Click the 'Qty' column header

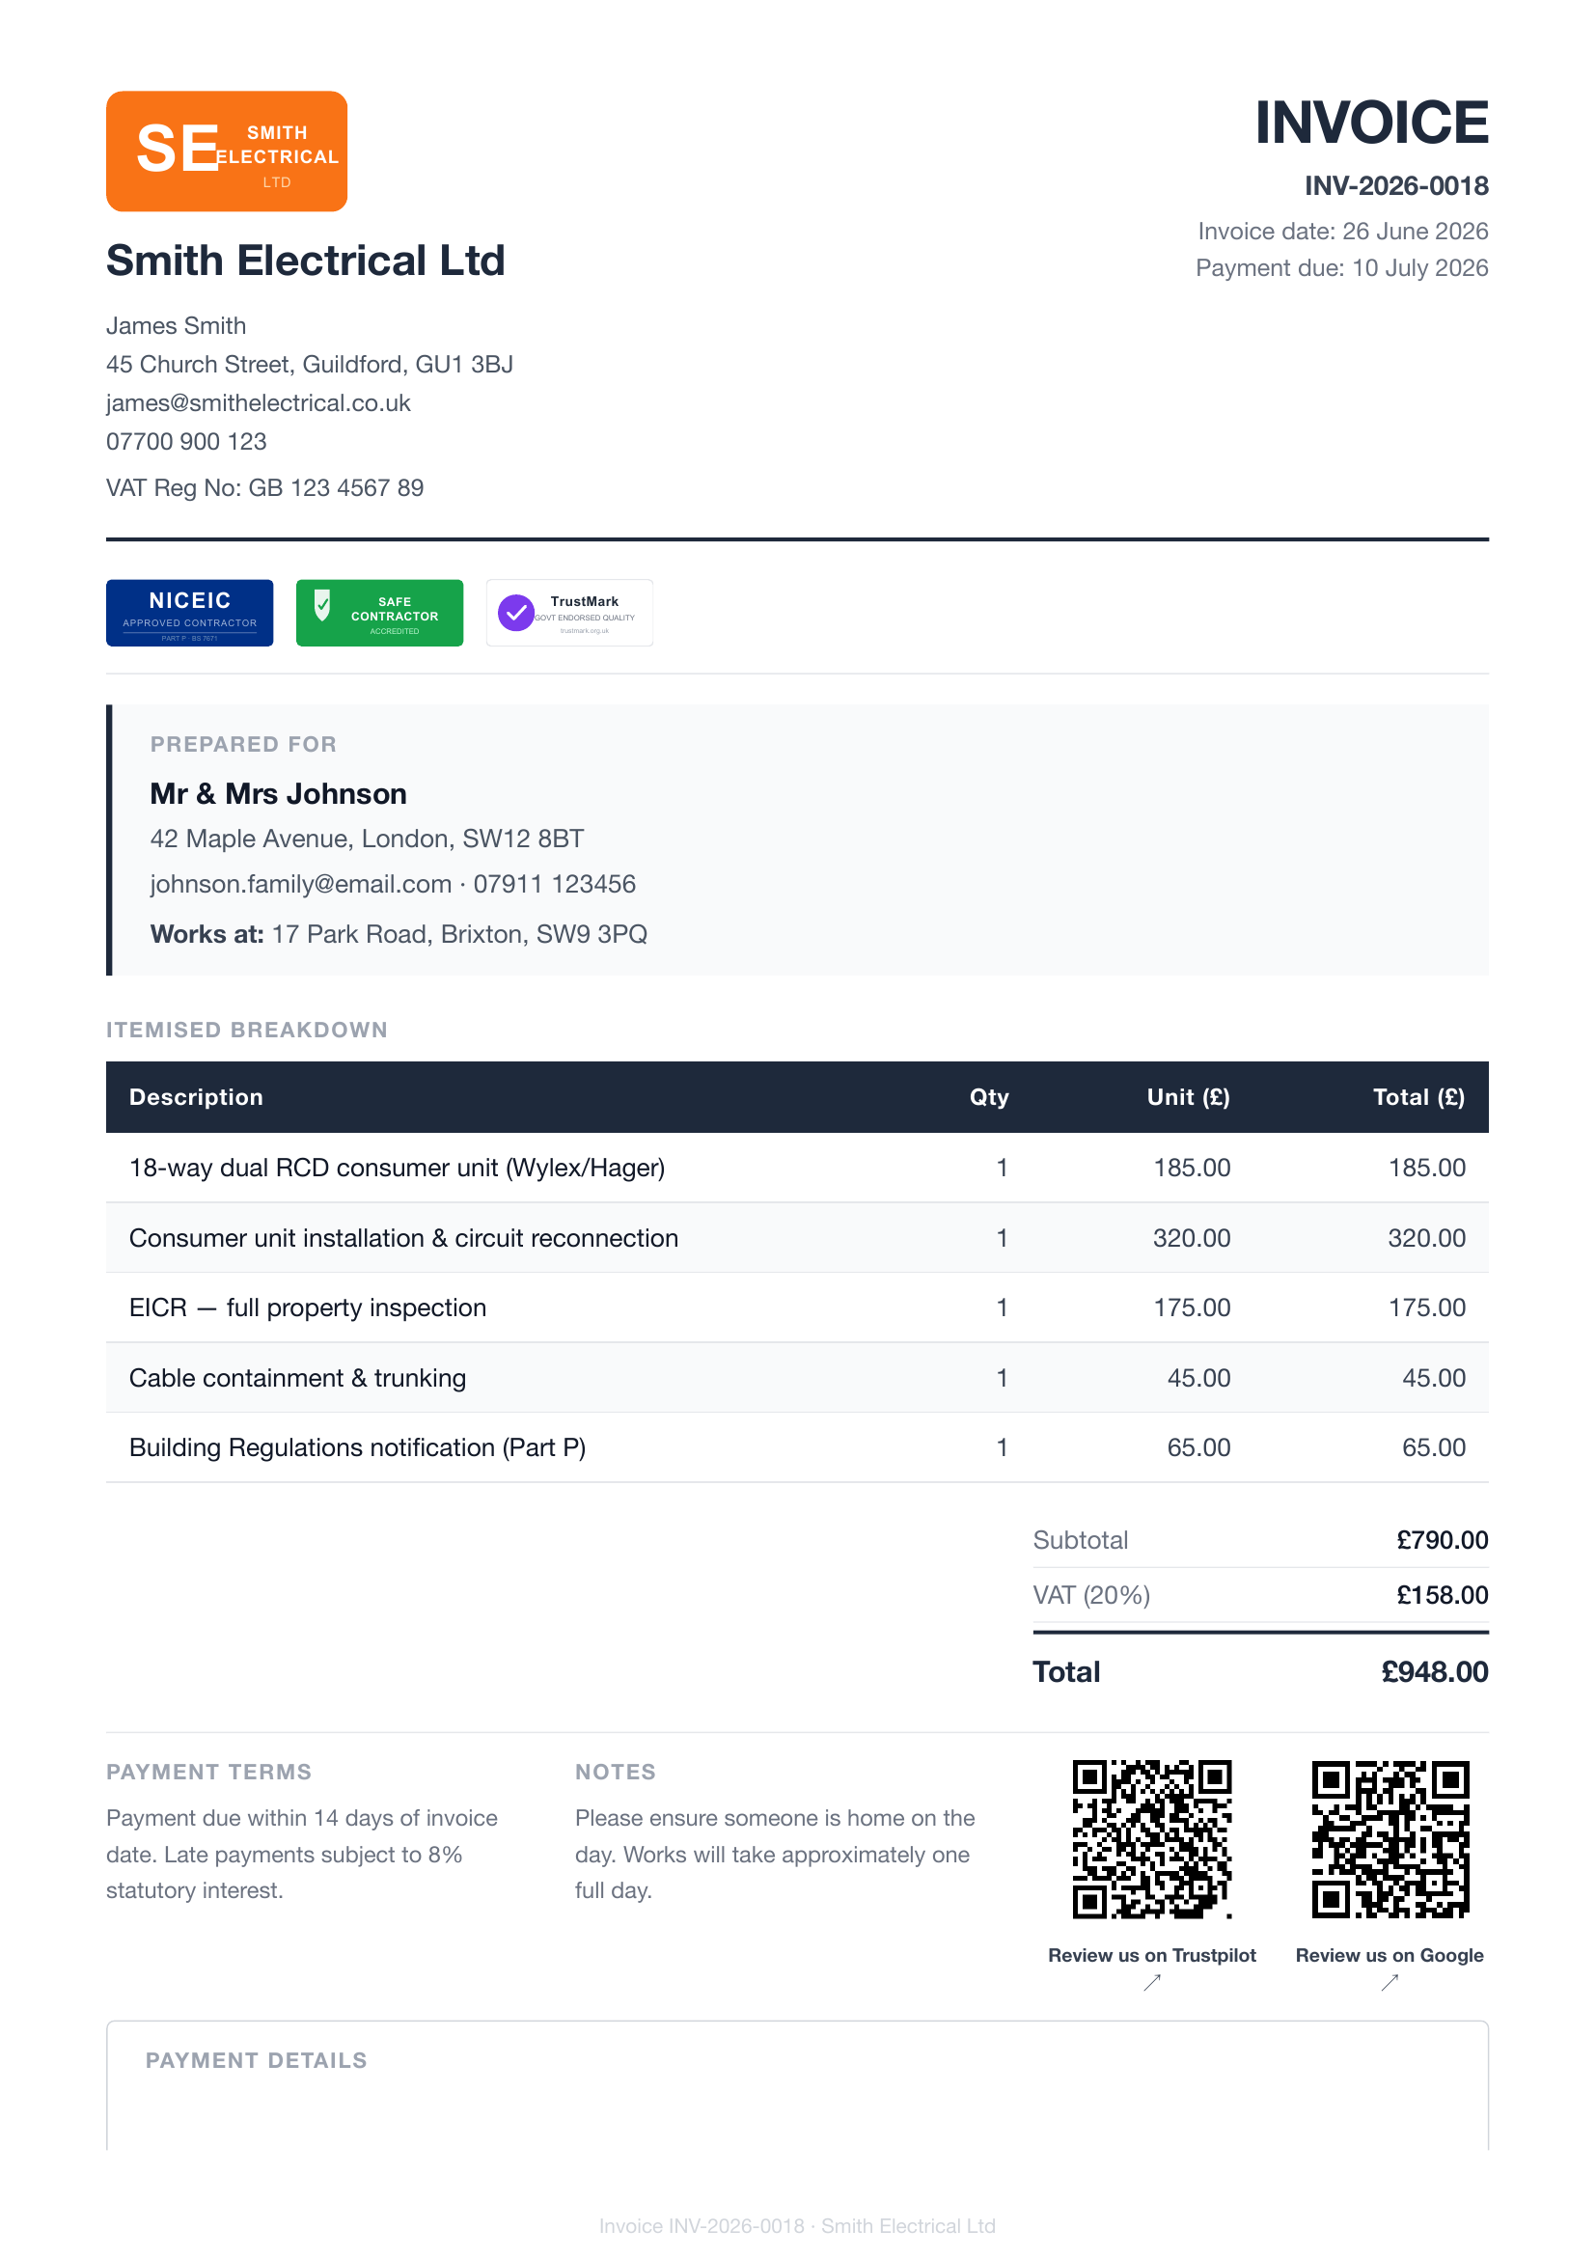coord(989,1097)
